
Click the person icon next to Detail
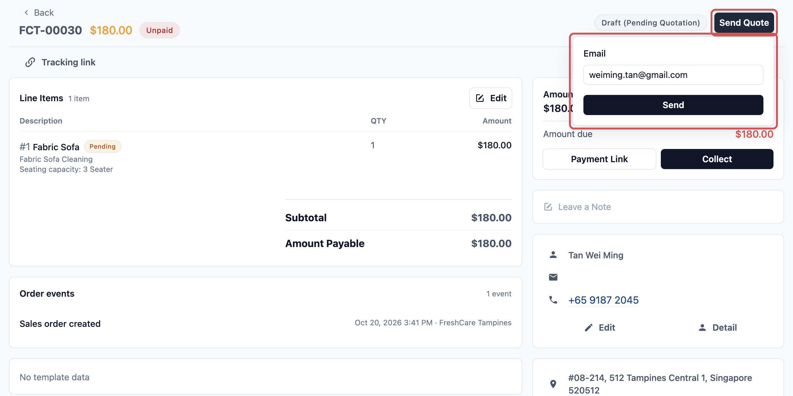tap(702, 327)
